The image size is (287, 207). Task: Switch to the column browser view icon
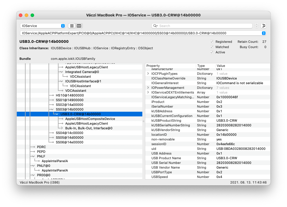[79, 26]
